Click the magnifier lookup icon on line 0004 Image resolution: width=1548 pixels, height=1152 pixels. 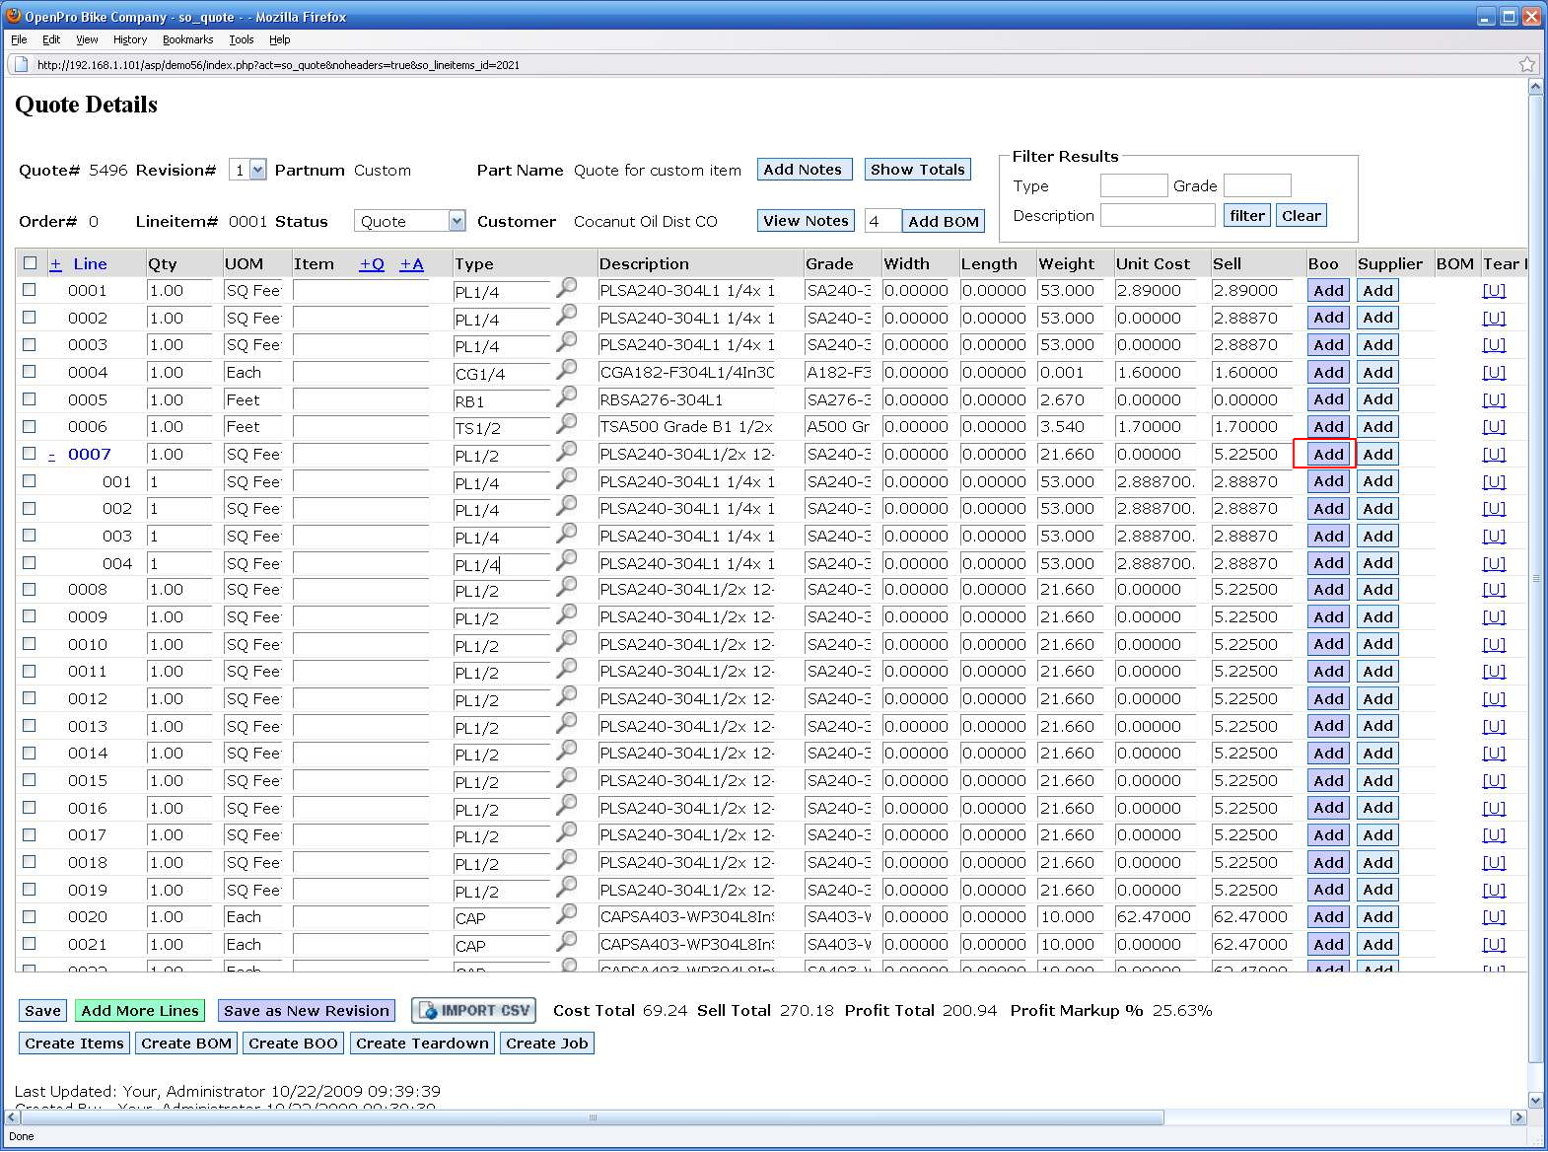pyautogui.click(x=567, y=369)
